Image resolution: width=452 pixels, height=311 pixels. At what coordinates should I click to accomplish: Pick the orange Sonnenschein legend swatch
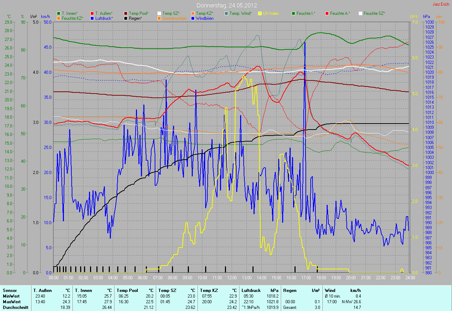click(x=159, y=18)
